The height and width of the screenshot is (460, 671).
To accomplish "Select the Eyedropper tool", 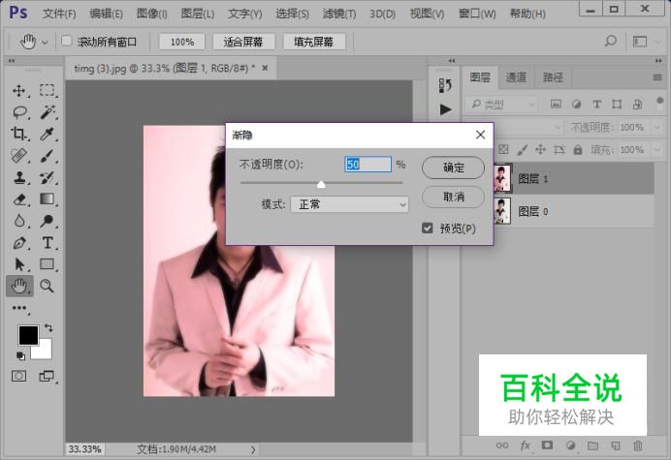I will (48, 134).
